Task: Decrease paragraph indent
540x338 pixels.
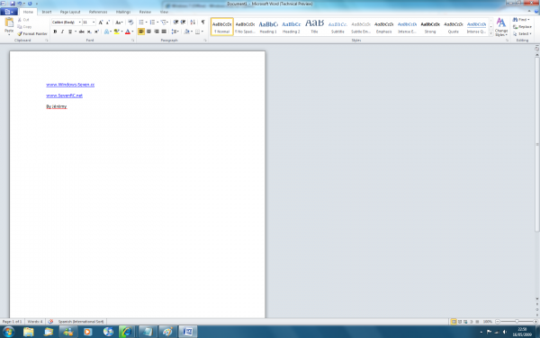Action: (175, 23)
